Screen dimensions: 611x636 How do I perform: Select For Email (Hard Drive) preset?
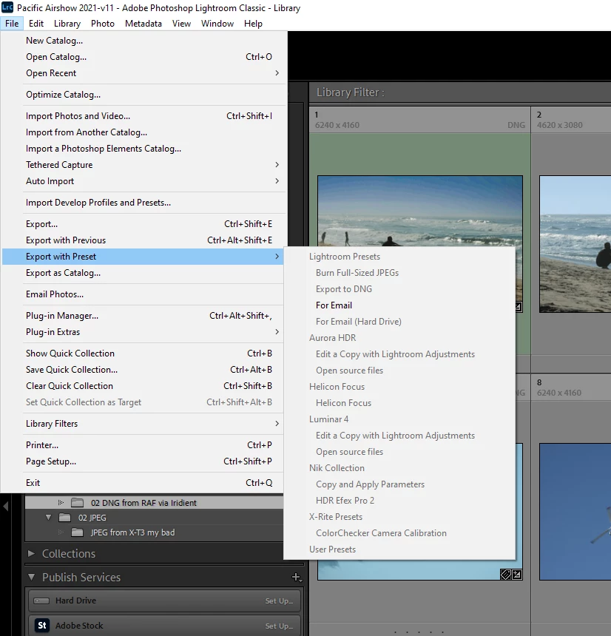click(x=399, y=321)
